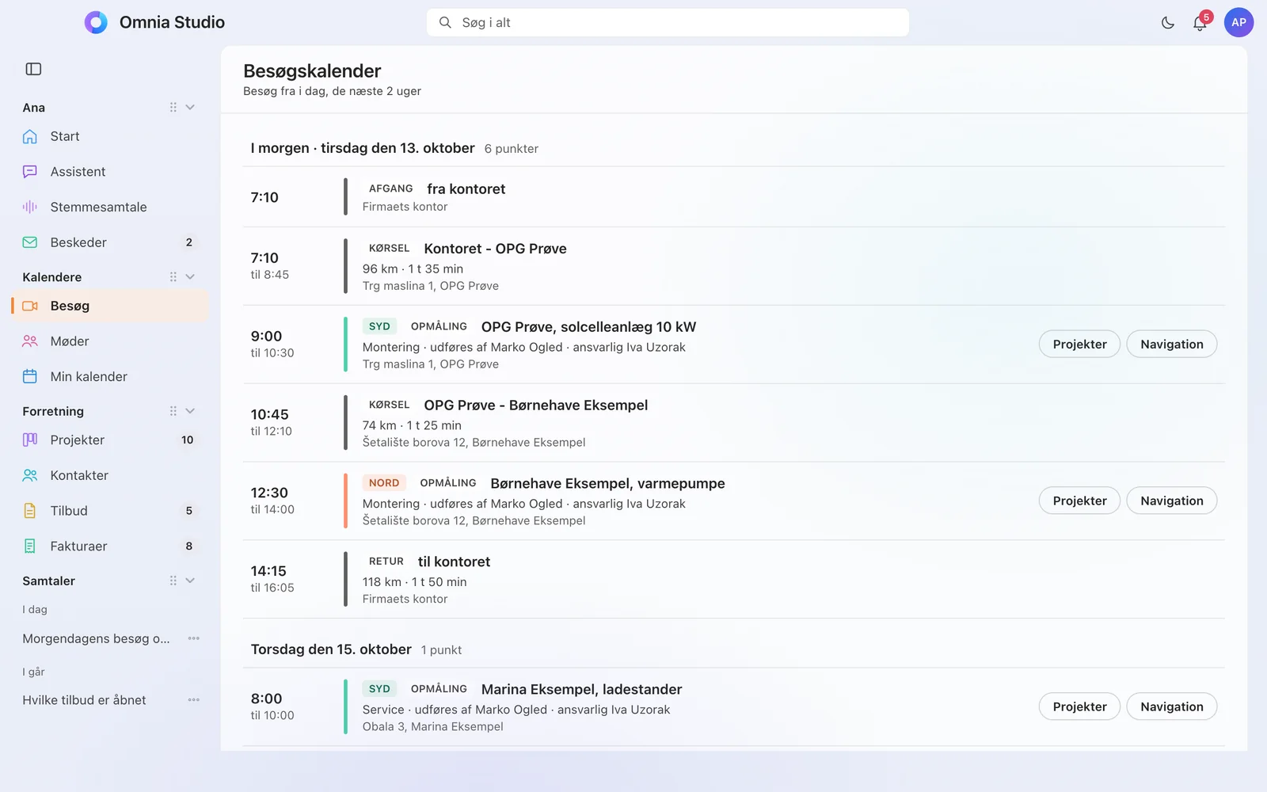1267x792 pixels.
Task: Go to Start home icon
Action: (x=30, y=136)
